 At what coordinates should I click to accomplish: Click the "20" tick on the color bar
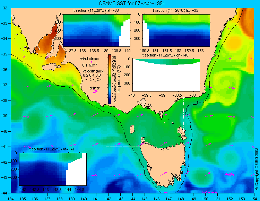click(x=114, y=74)
